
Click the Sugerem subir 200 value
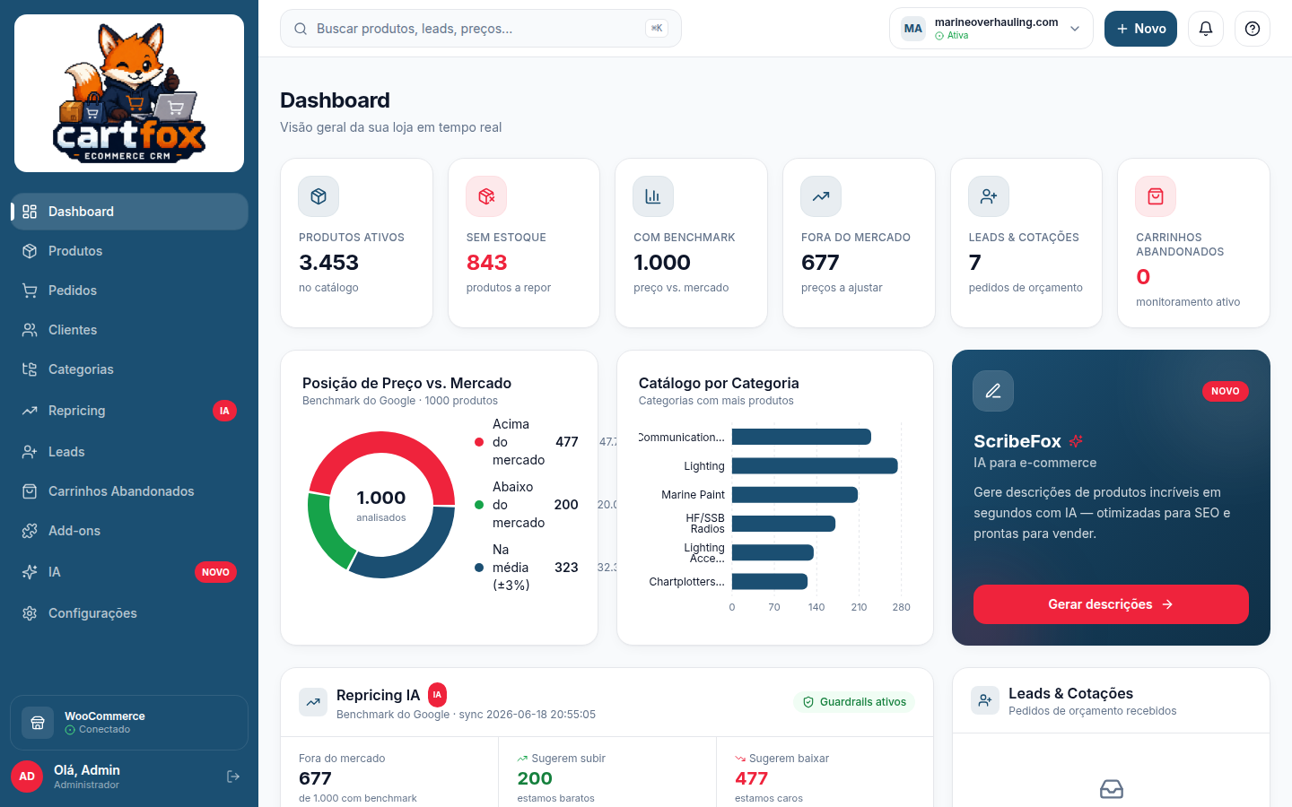coord(535,778)
